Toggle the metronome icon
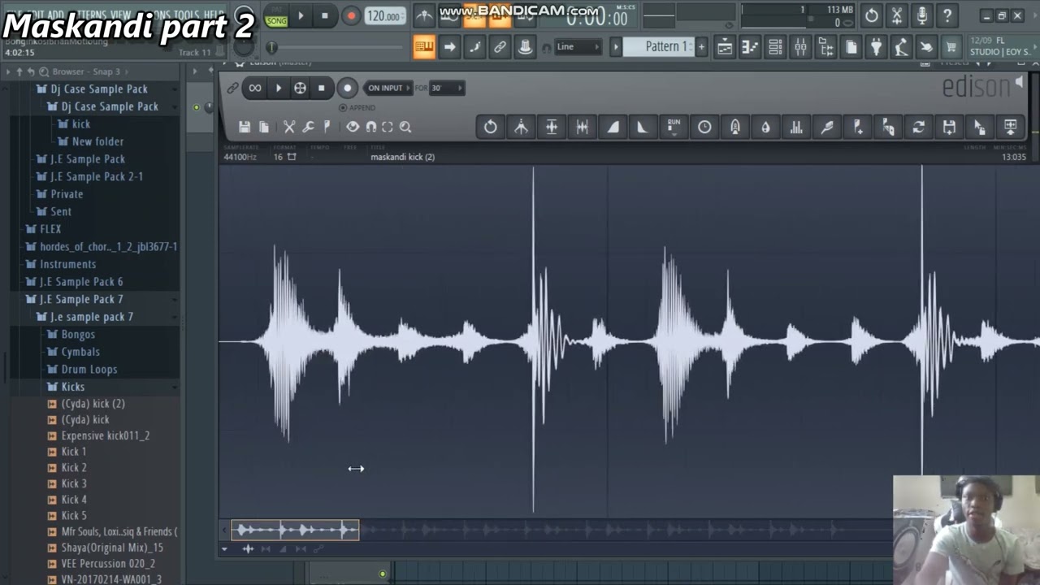The height and width of the screenshot is (585, 1040). (x=423, y=15)
